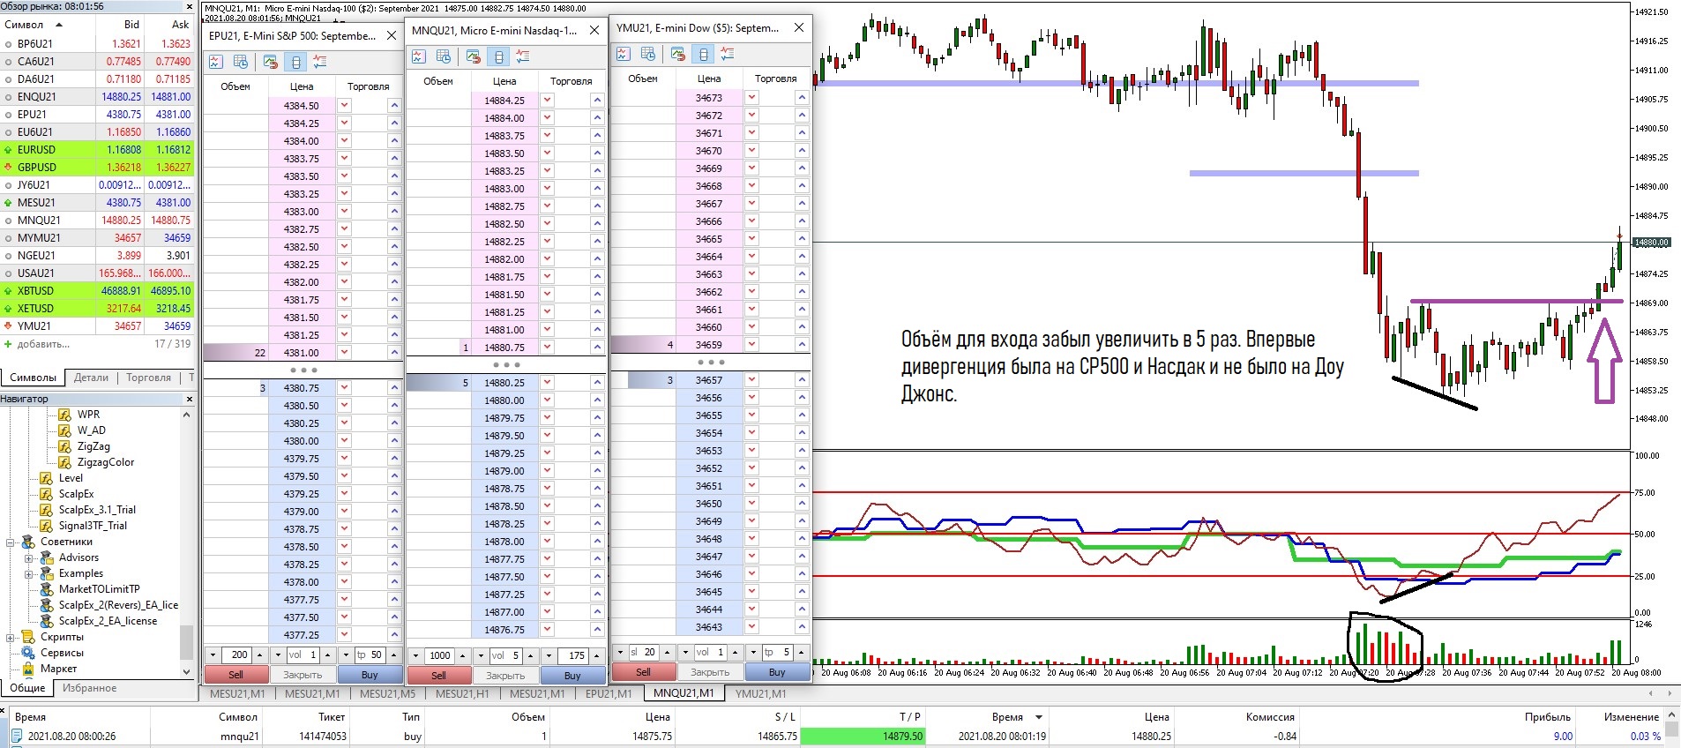Switch to YMU21,M1 chart tab
Viewport: 1681px width, 748px height.
pos(761,693)
